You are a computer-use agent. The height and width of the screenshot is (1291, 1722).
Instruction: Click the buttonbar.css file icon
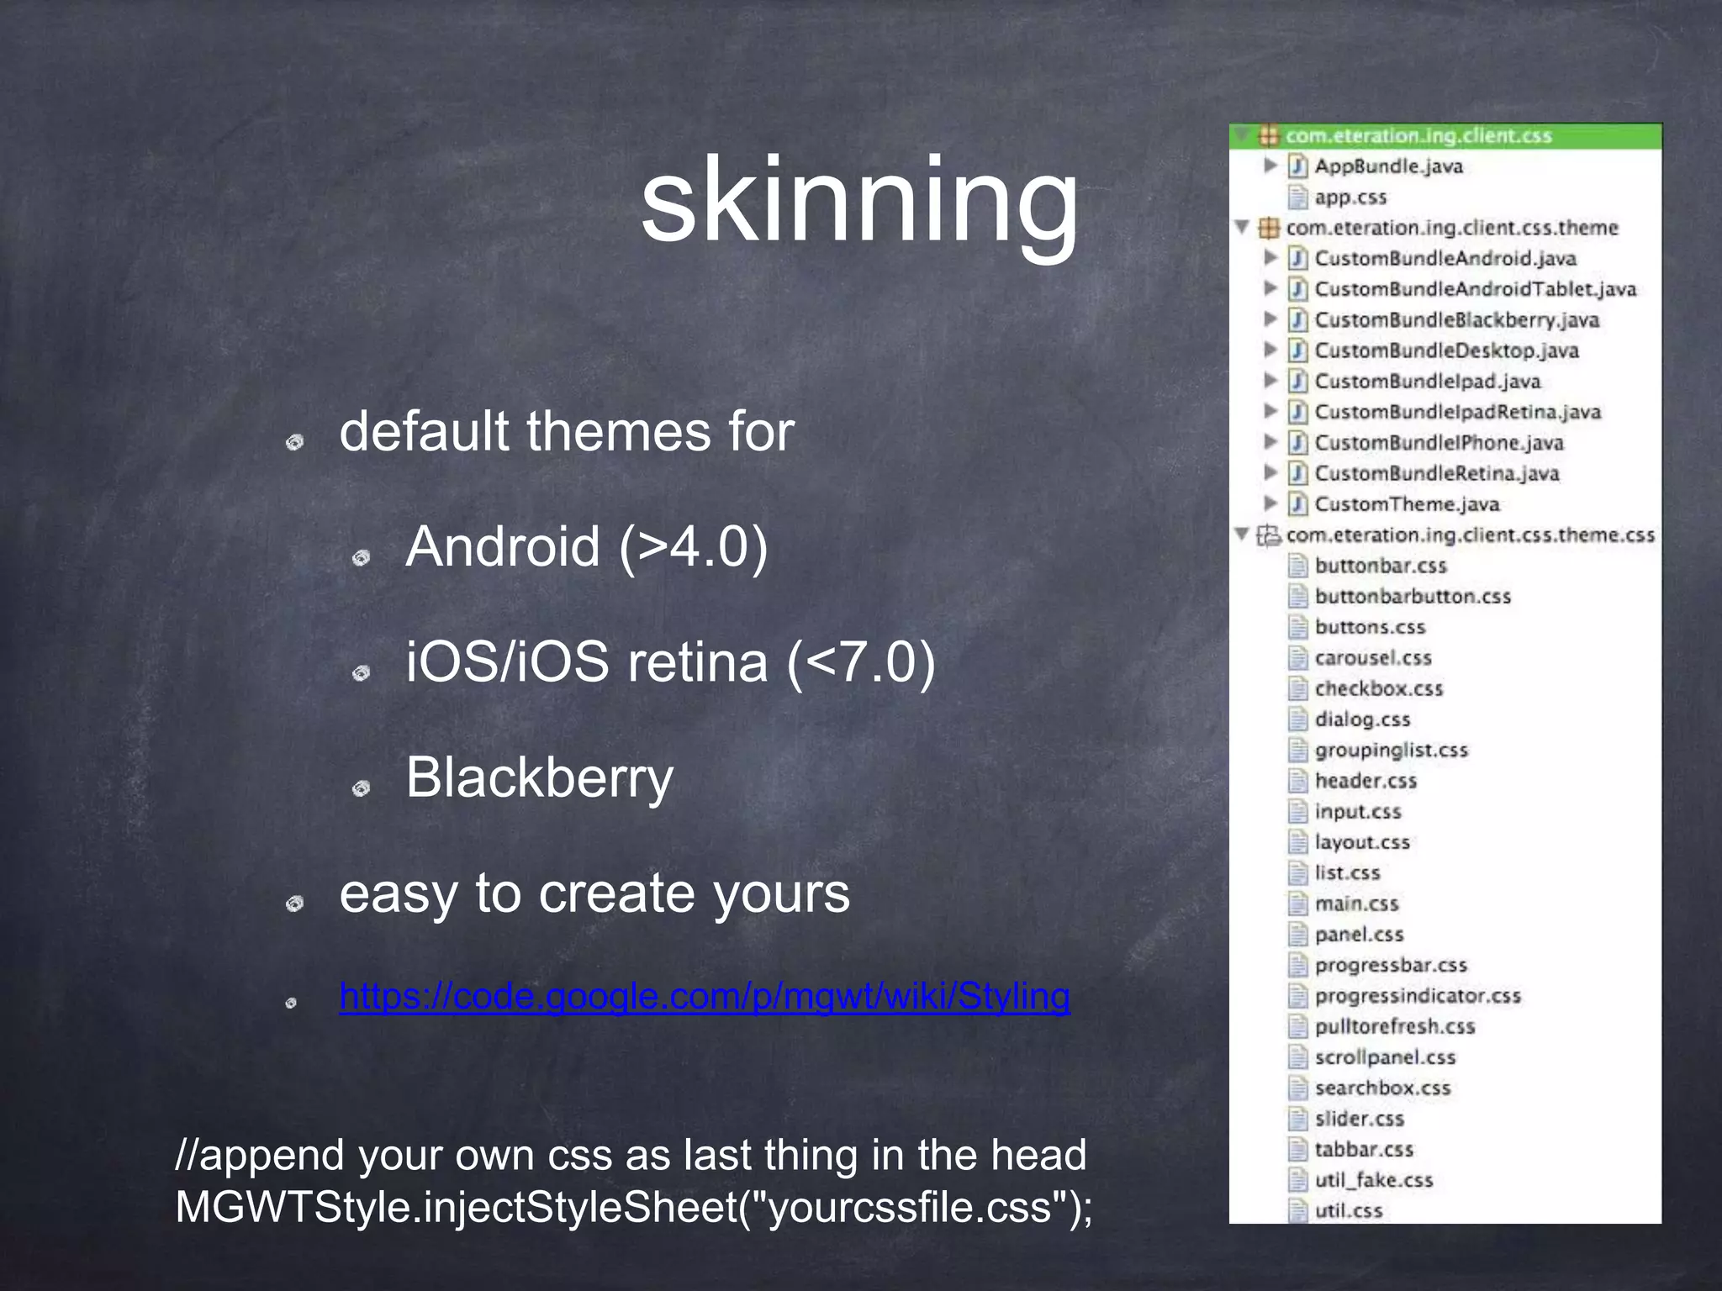[x=1298, y=565]
